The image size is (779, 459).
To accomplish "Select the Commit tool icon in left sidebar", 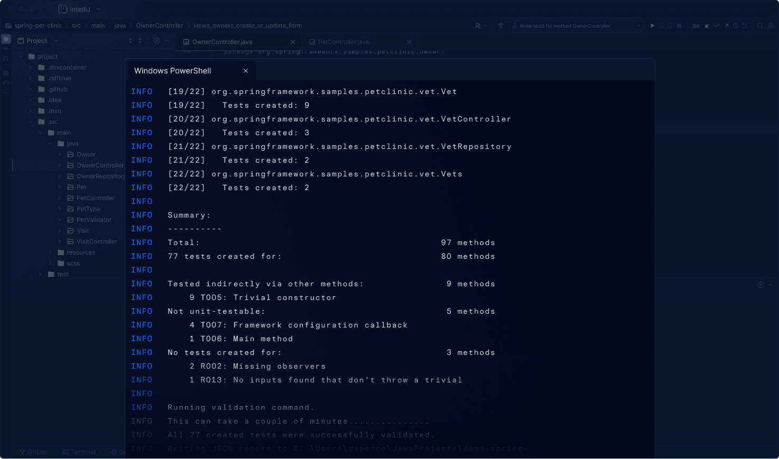I will point(6,49).
